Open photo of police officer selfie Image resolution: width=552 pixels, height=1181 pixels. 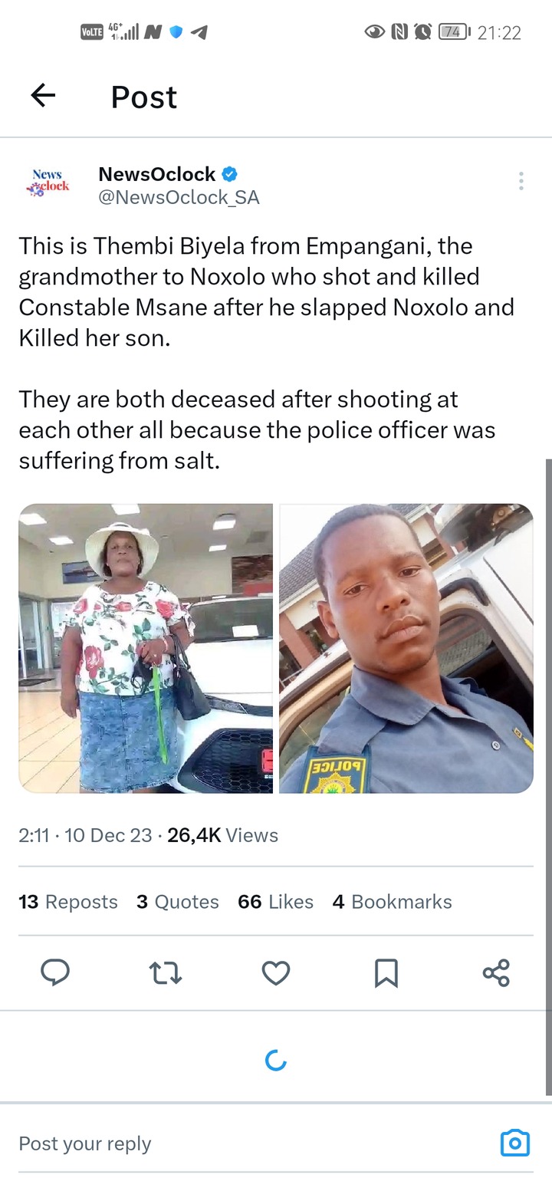(406, 648)
